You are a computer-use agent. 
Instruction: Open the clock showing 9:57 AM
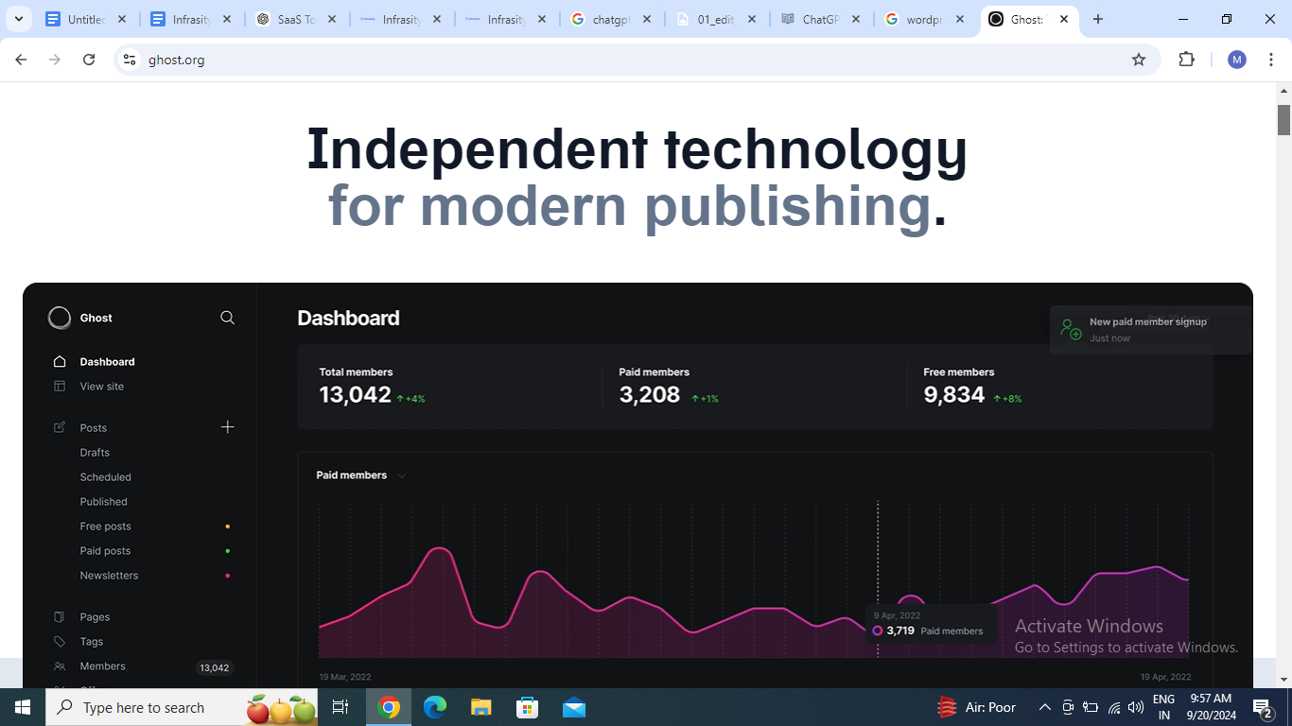[1211, 707]
